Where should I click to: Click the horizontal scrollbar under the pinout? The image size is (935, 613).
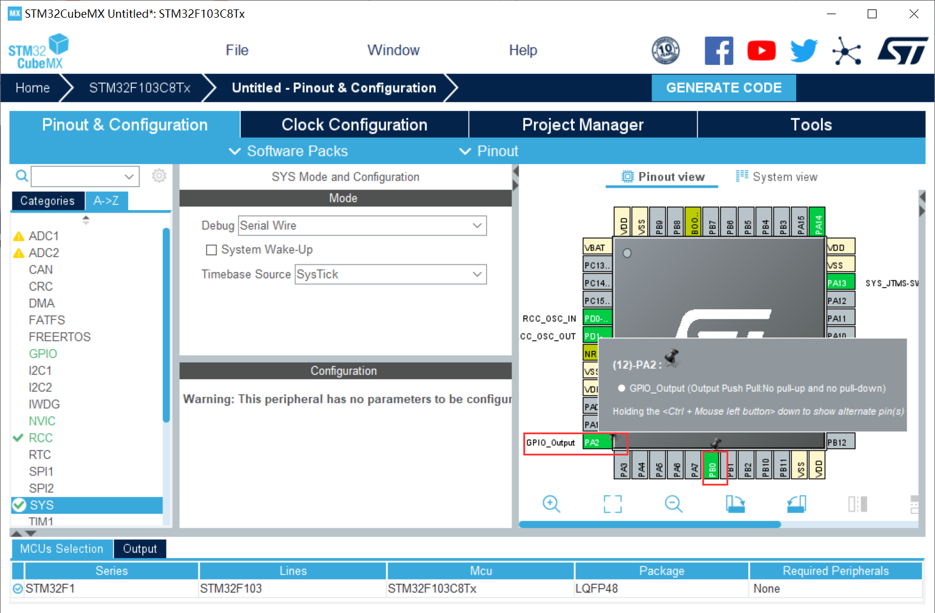[x=650, y=524]
